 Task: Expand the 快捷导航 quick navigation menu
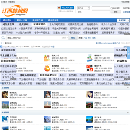click(123, 20)
